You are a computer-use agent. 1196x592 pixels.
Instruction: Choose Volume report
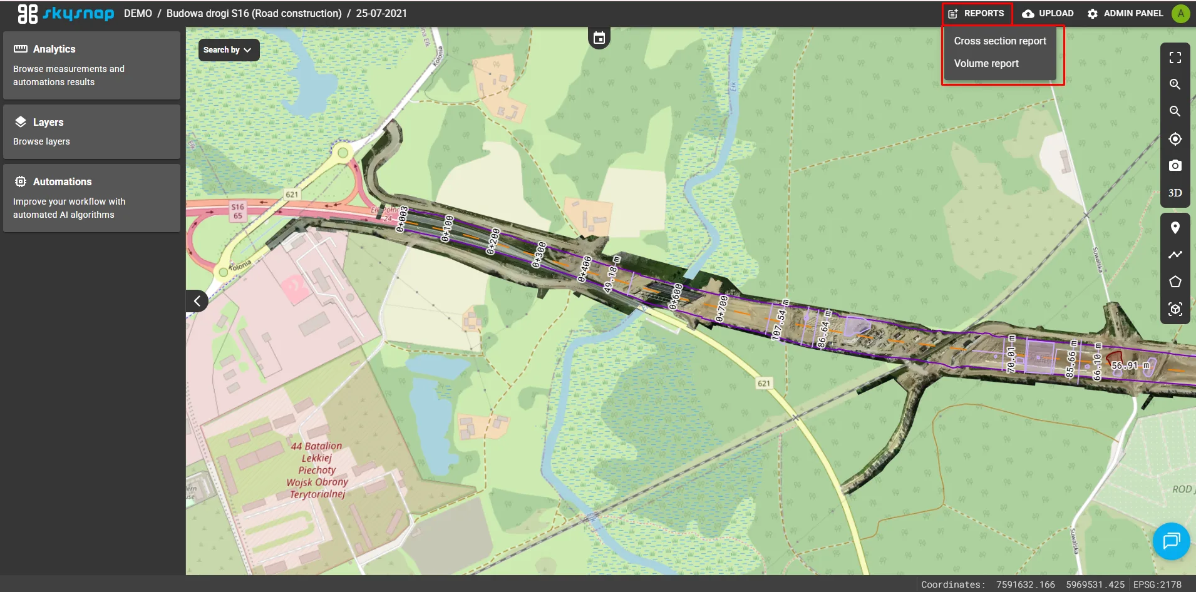tap(986, 64)
